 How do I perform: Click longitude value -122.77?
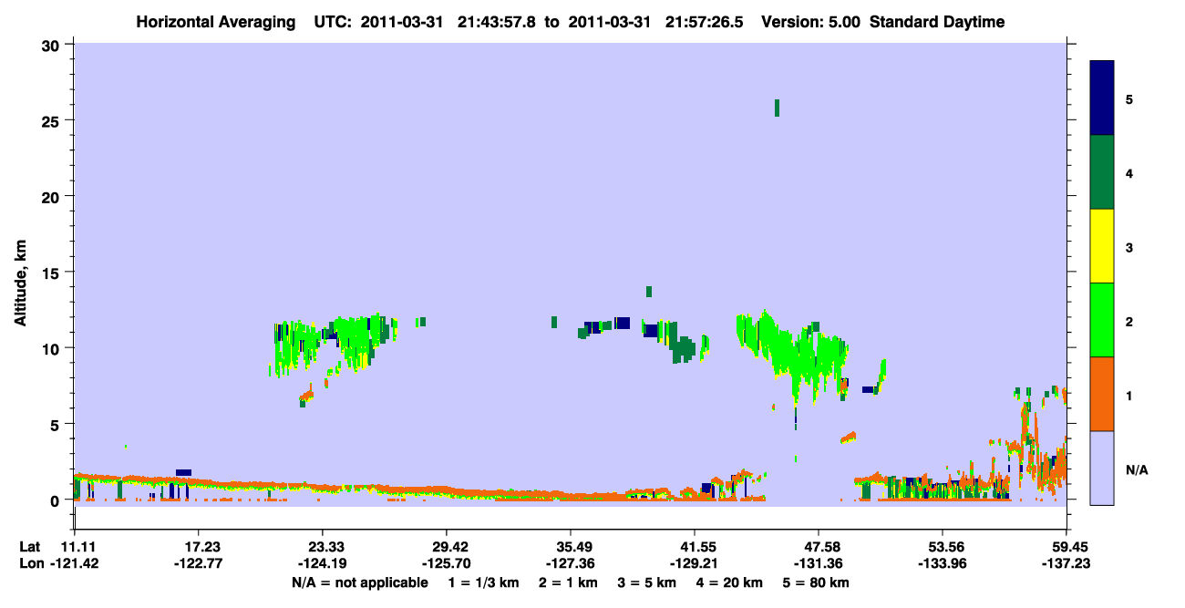pyautogui.click(x=198, y=563)
